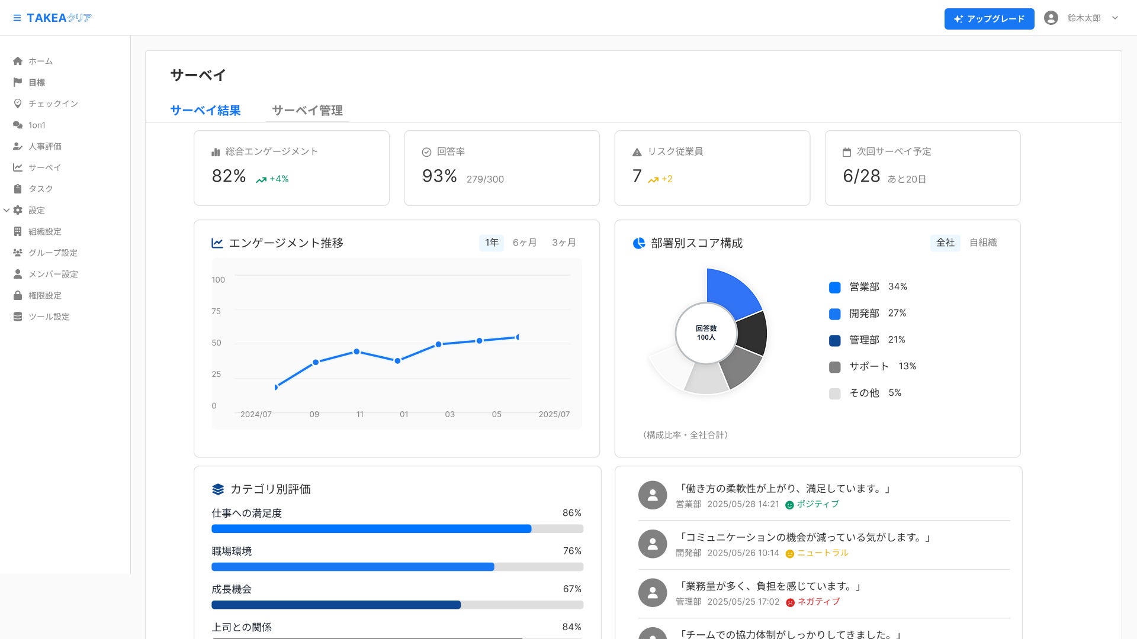Click the アップグレード button

point(989,19)
